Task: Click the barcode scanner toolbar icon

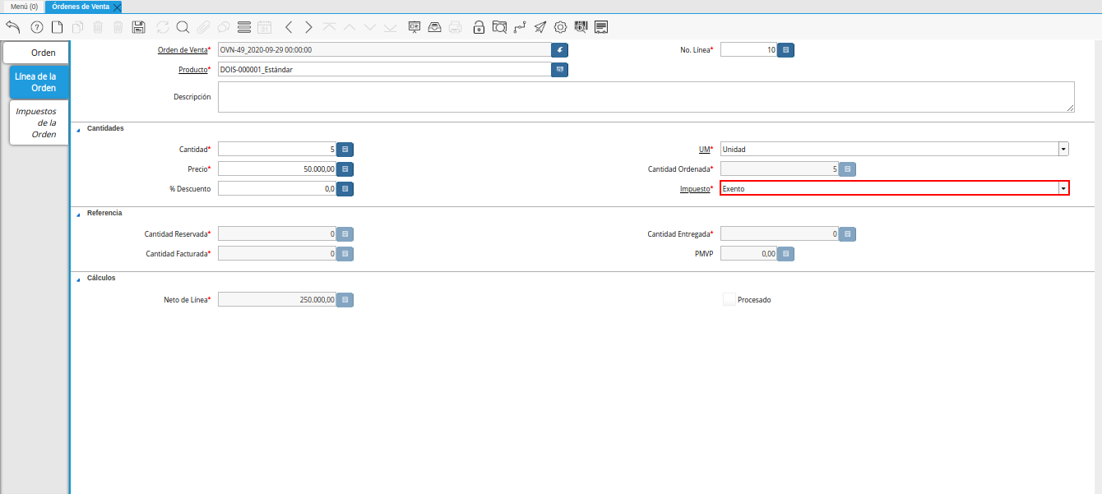Action: coord(581,27)
